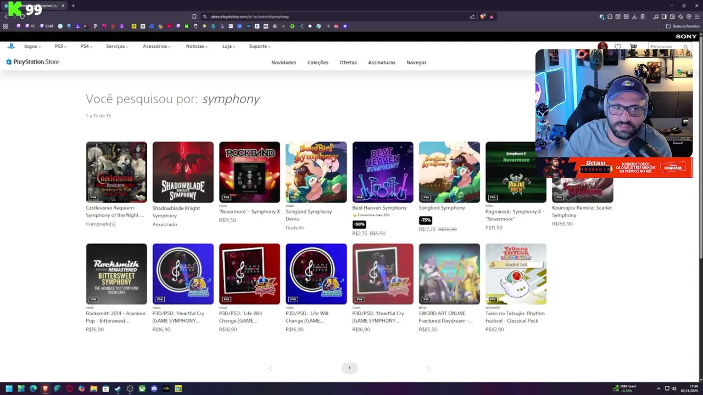Open Brave browser from the taskbar

pyautogui.click(x=45, y=388)
